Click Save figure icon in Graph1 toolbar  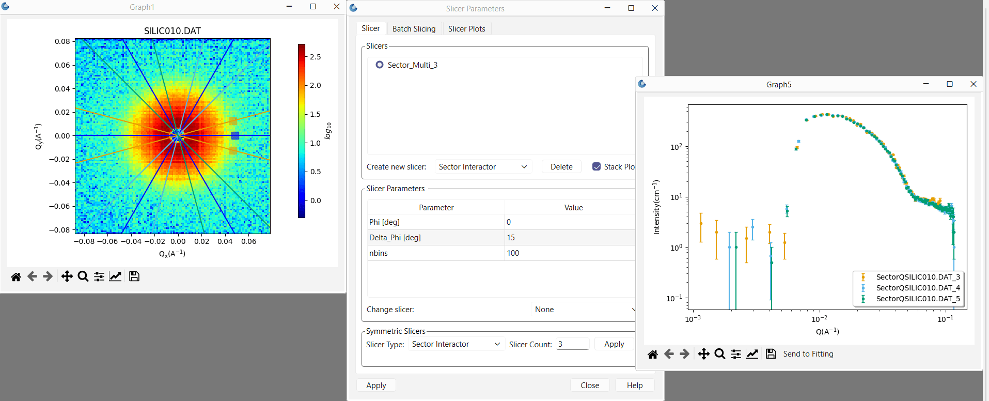(134, 276)
